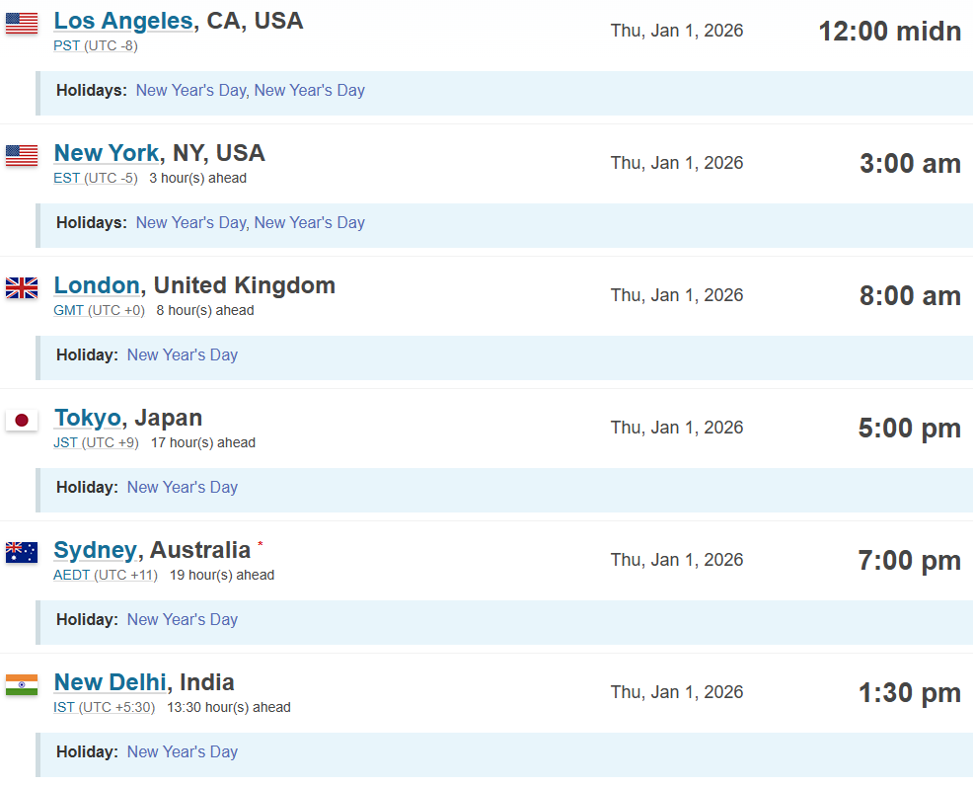Click the GMT time zone abbreviation
Viewport: 973px width, 785px height.
pyautogui.click(x=68, y=310)
